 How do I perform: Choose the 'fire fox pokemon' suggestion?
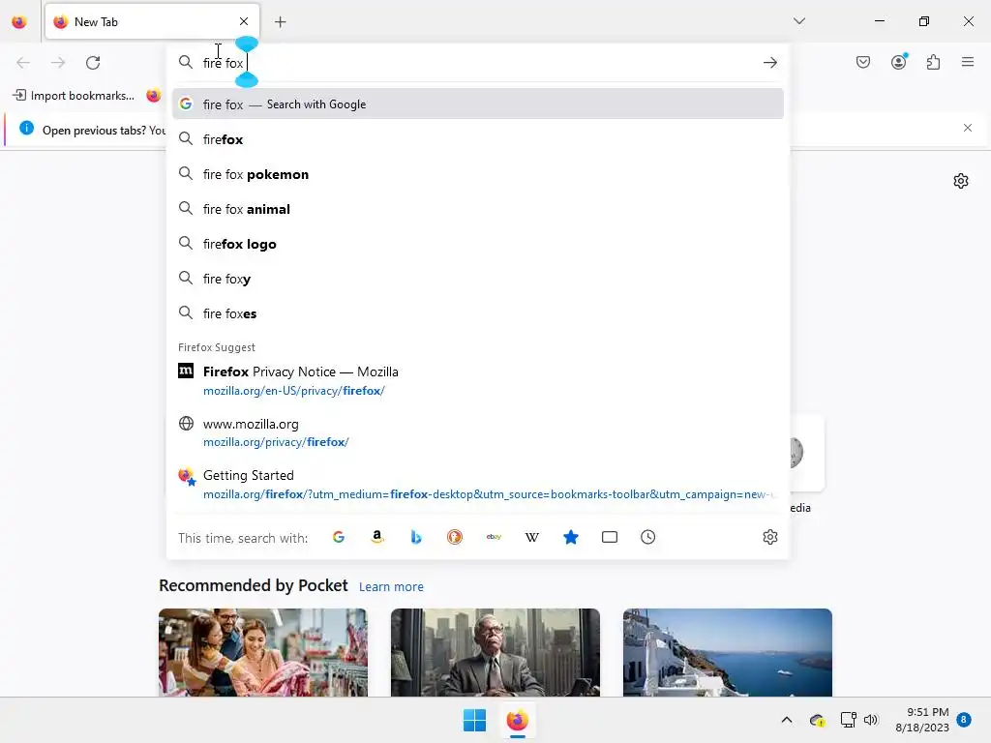tap(478, 174)
